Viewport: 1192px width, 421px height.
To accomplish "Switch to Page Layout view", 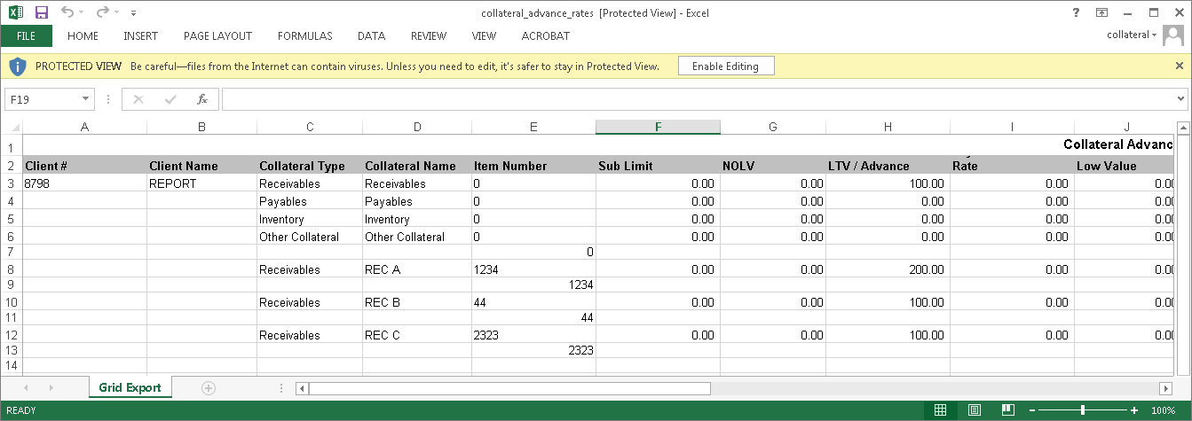I will 974,410.
